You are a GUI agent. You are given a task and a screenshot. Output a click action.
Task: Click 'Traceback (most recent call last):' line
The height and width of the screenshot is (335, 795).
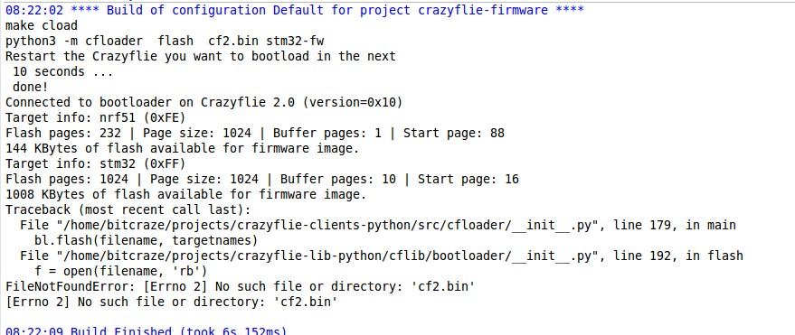[128, 210]
